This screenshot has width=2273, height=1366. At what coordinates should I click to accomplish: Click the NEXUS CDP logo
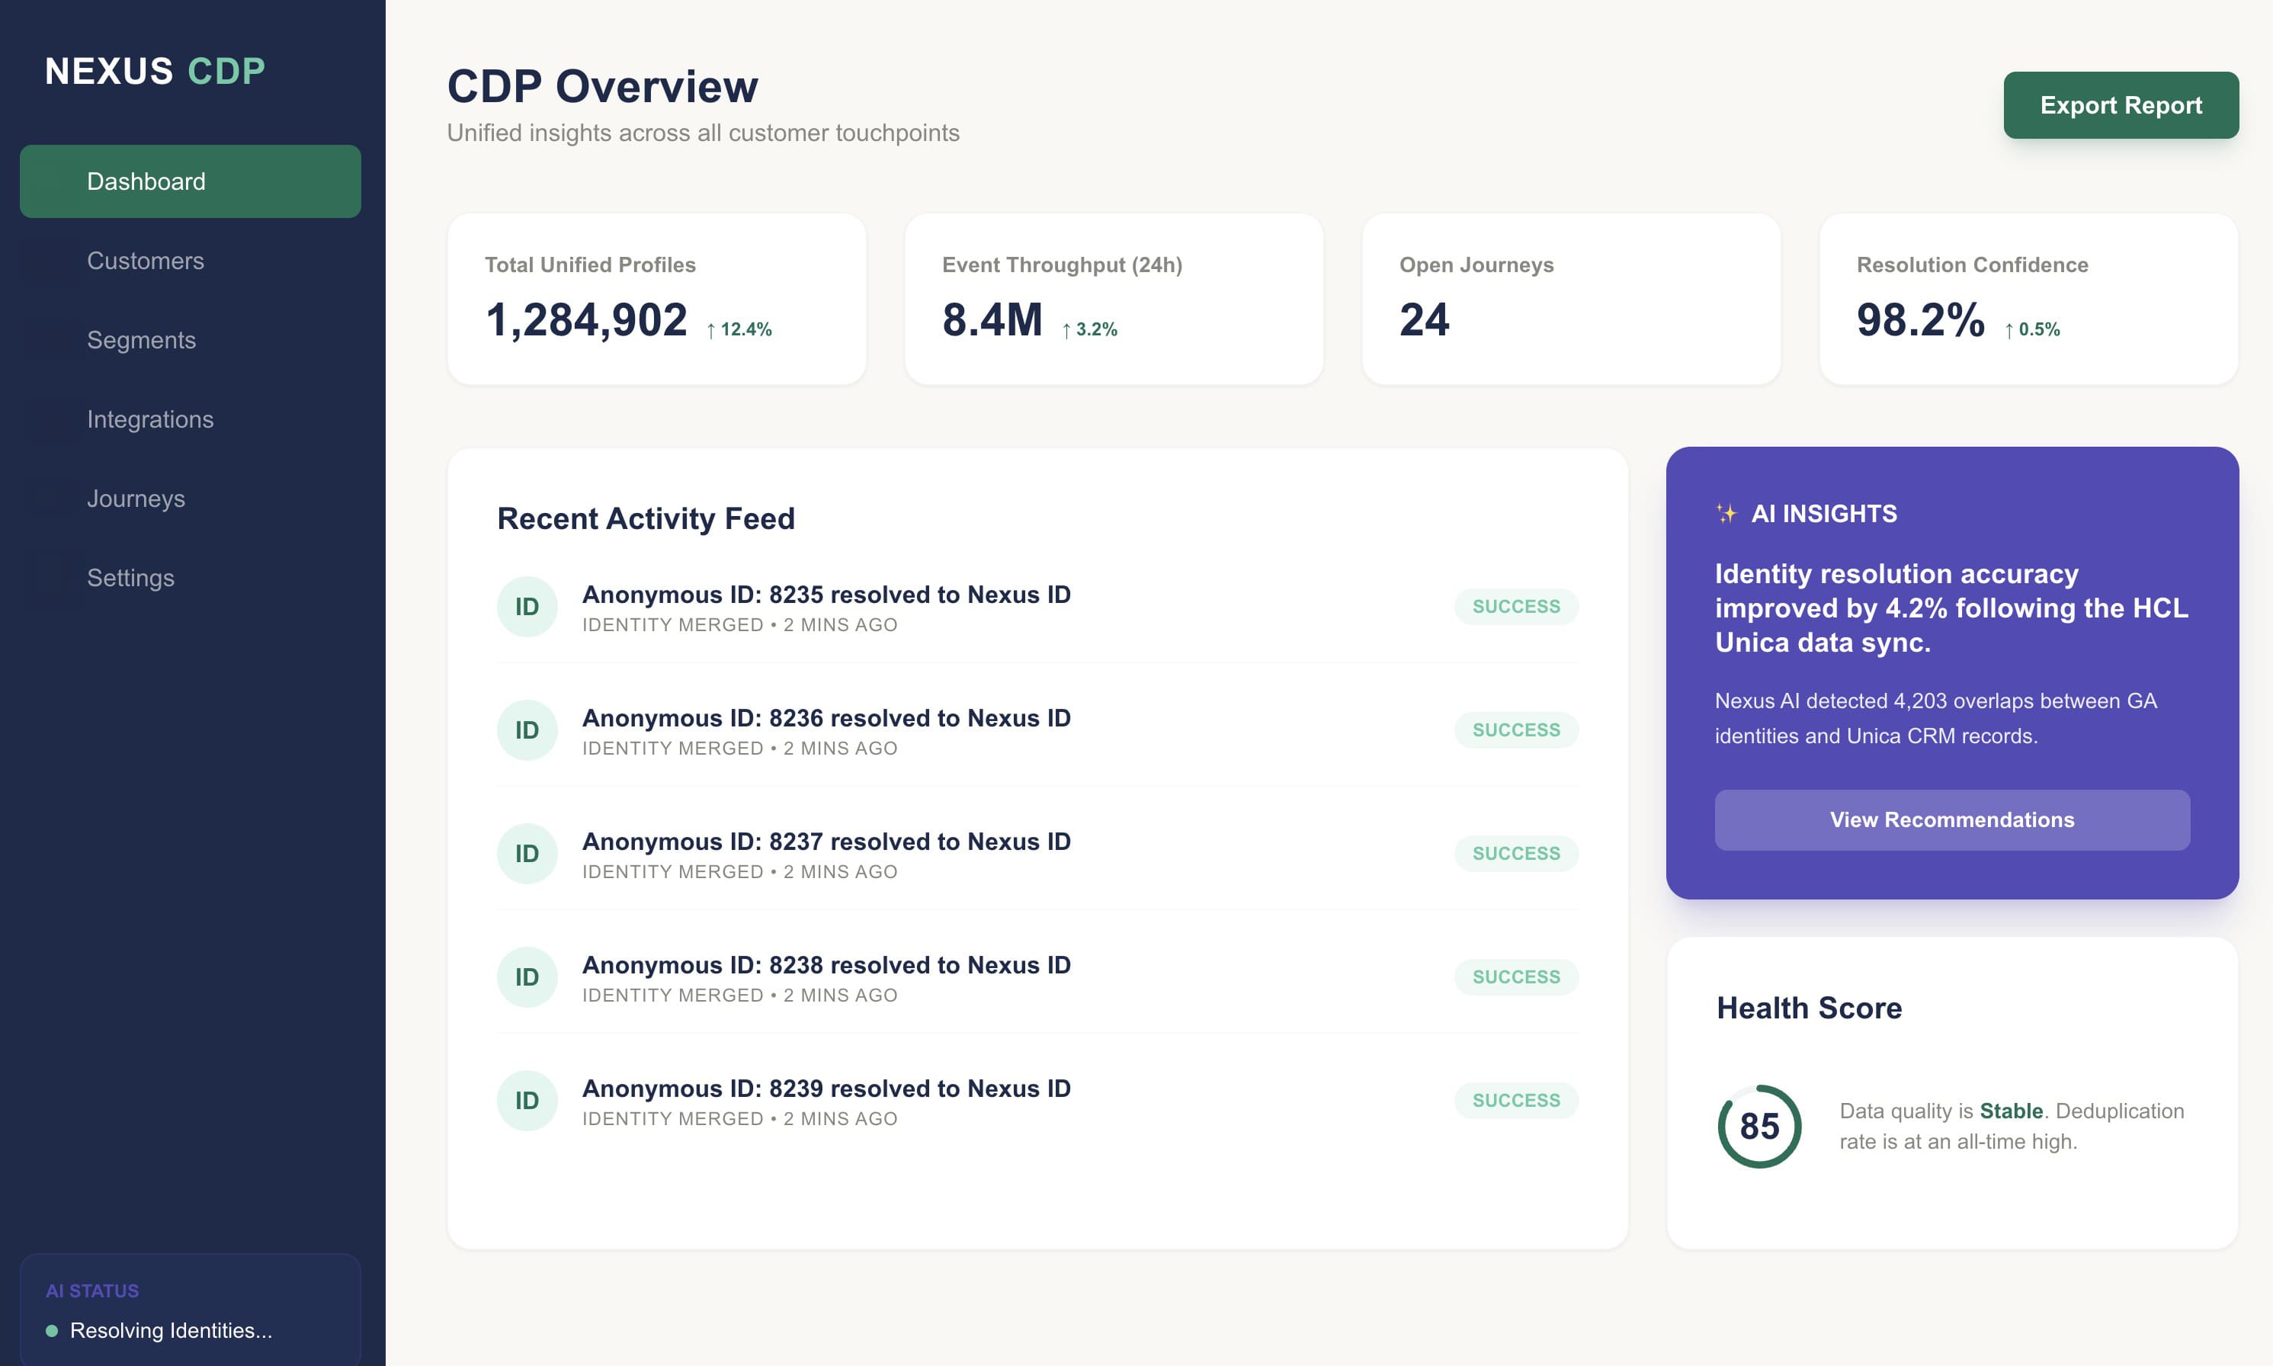pos(155,71)
